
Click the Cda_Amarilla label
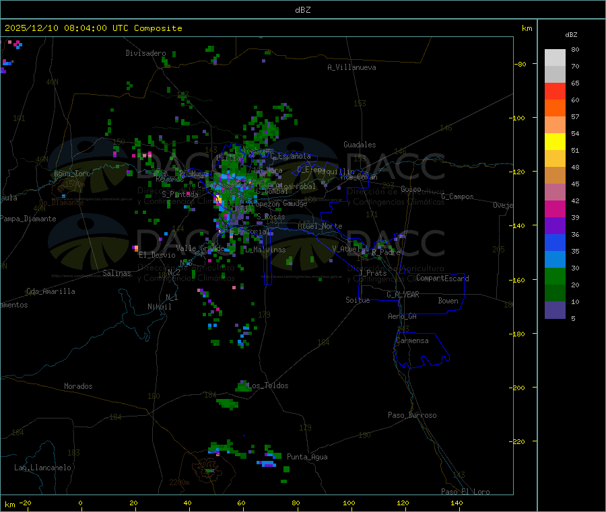click(50, 291)
